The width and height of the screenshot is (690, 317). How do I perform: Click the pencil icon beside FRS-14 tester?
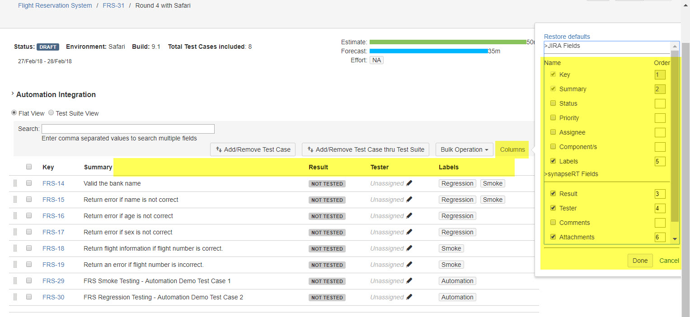[x=409, y=183]
